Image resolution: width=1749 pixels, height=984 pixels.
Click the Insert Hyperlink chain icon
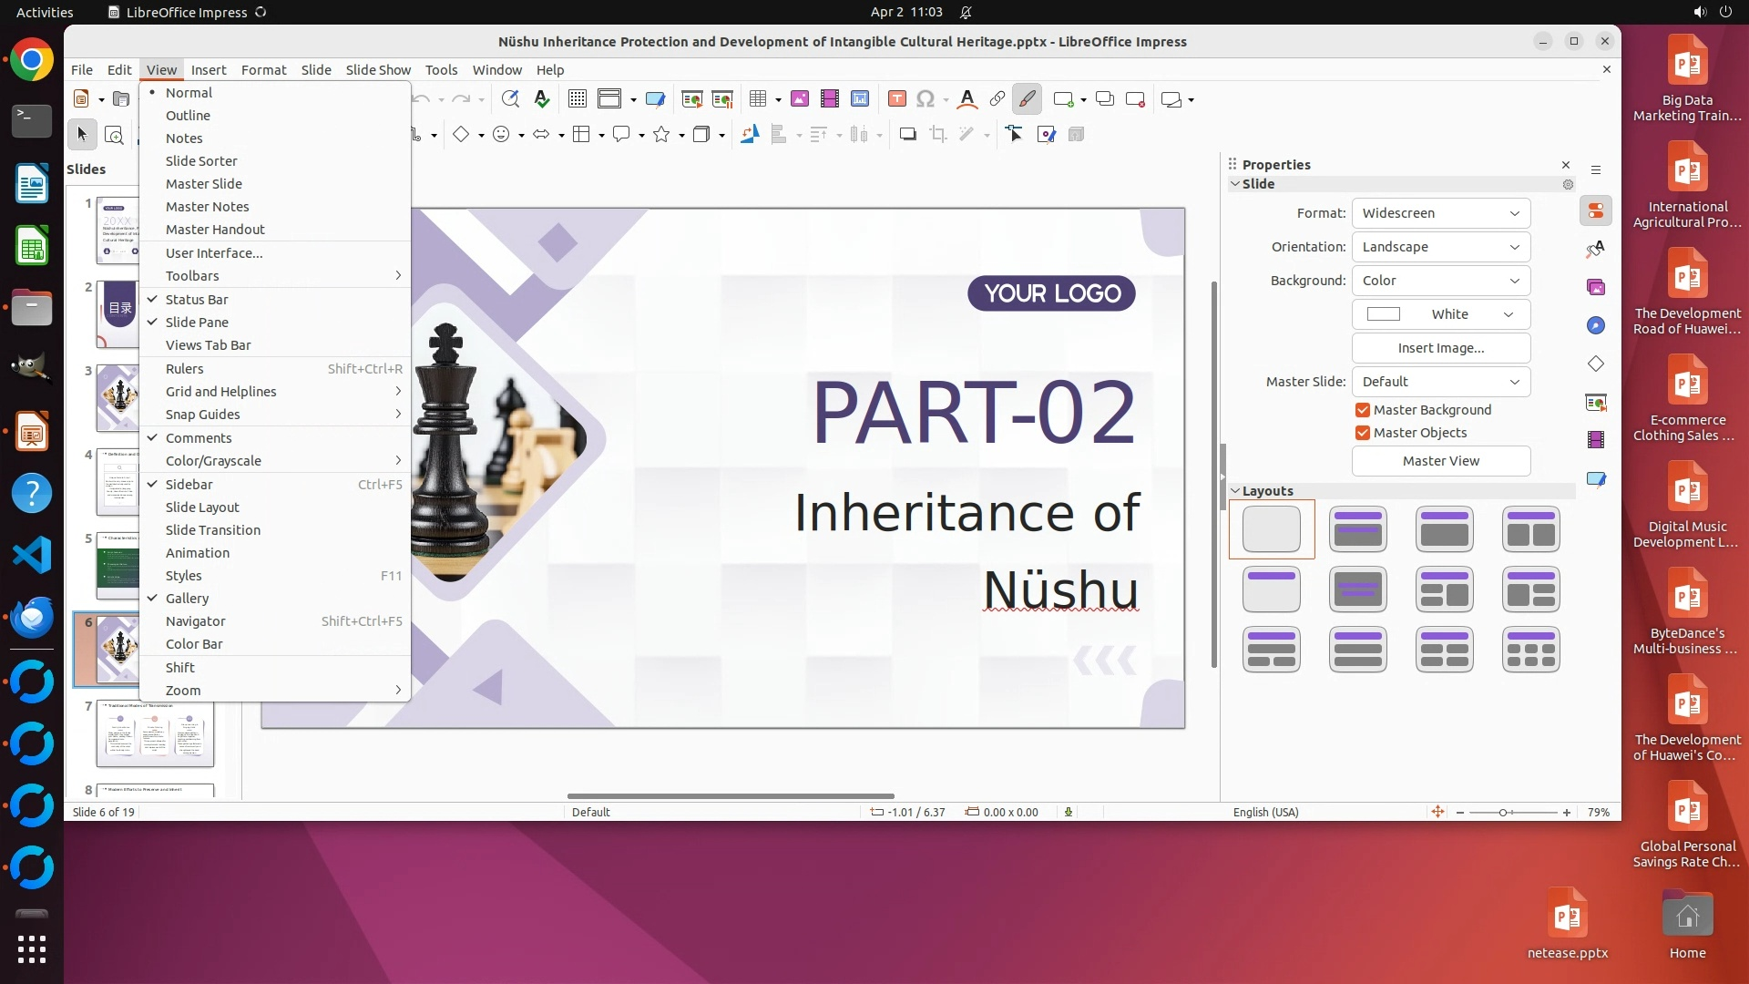click(997, 99)
